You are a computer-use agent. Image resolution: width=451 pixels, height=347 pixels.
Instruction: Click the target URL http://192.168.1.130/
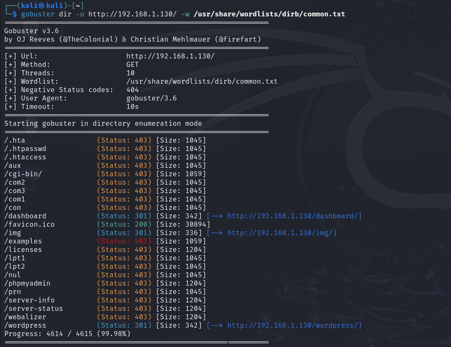coord(170,56)
